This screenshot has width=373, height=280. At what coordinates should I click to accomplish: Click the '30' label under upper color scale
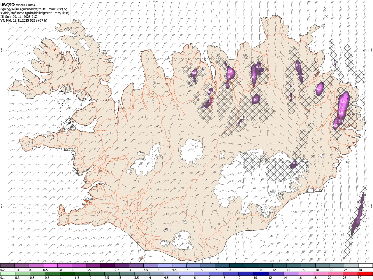pos(360,270)
